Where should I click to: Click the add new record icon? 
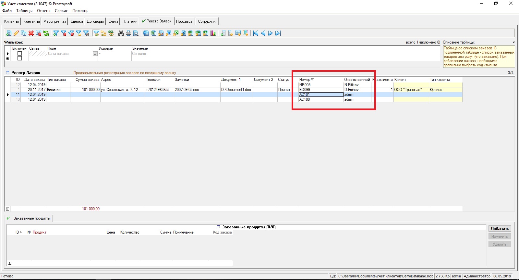[9, 33]
